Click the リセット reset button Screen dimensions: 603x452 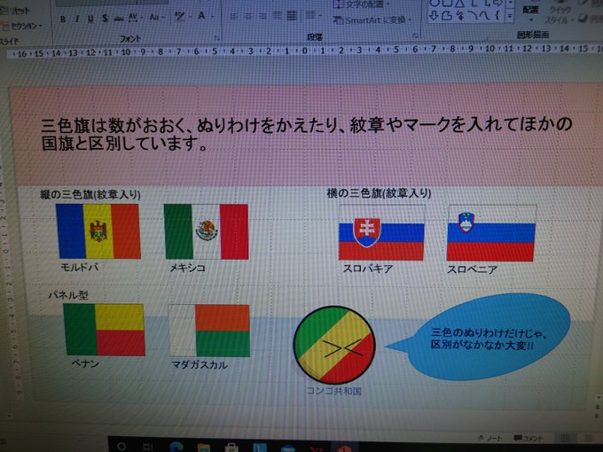coord(15,12)
